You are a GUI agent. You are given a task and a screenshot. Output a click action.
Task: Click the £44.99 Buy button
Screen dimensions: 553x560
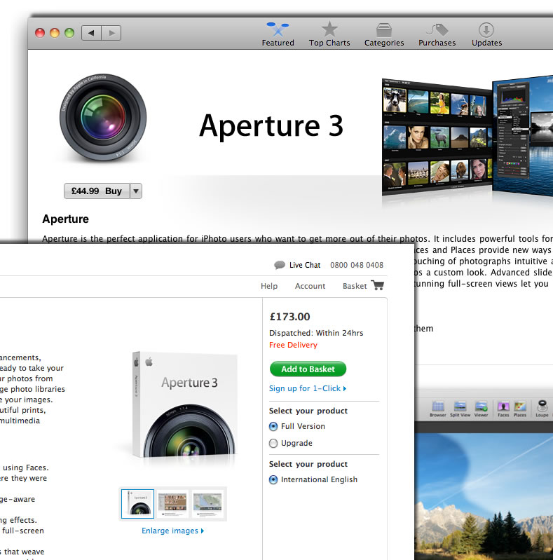97,191
